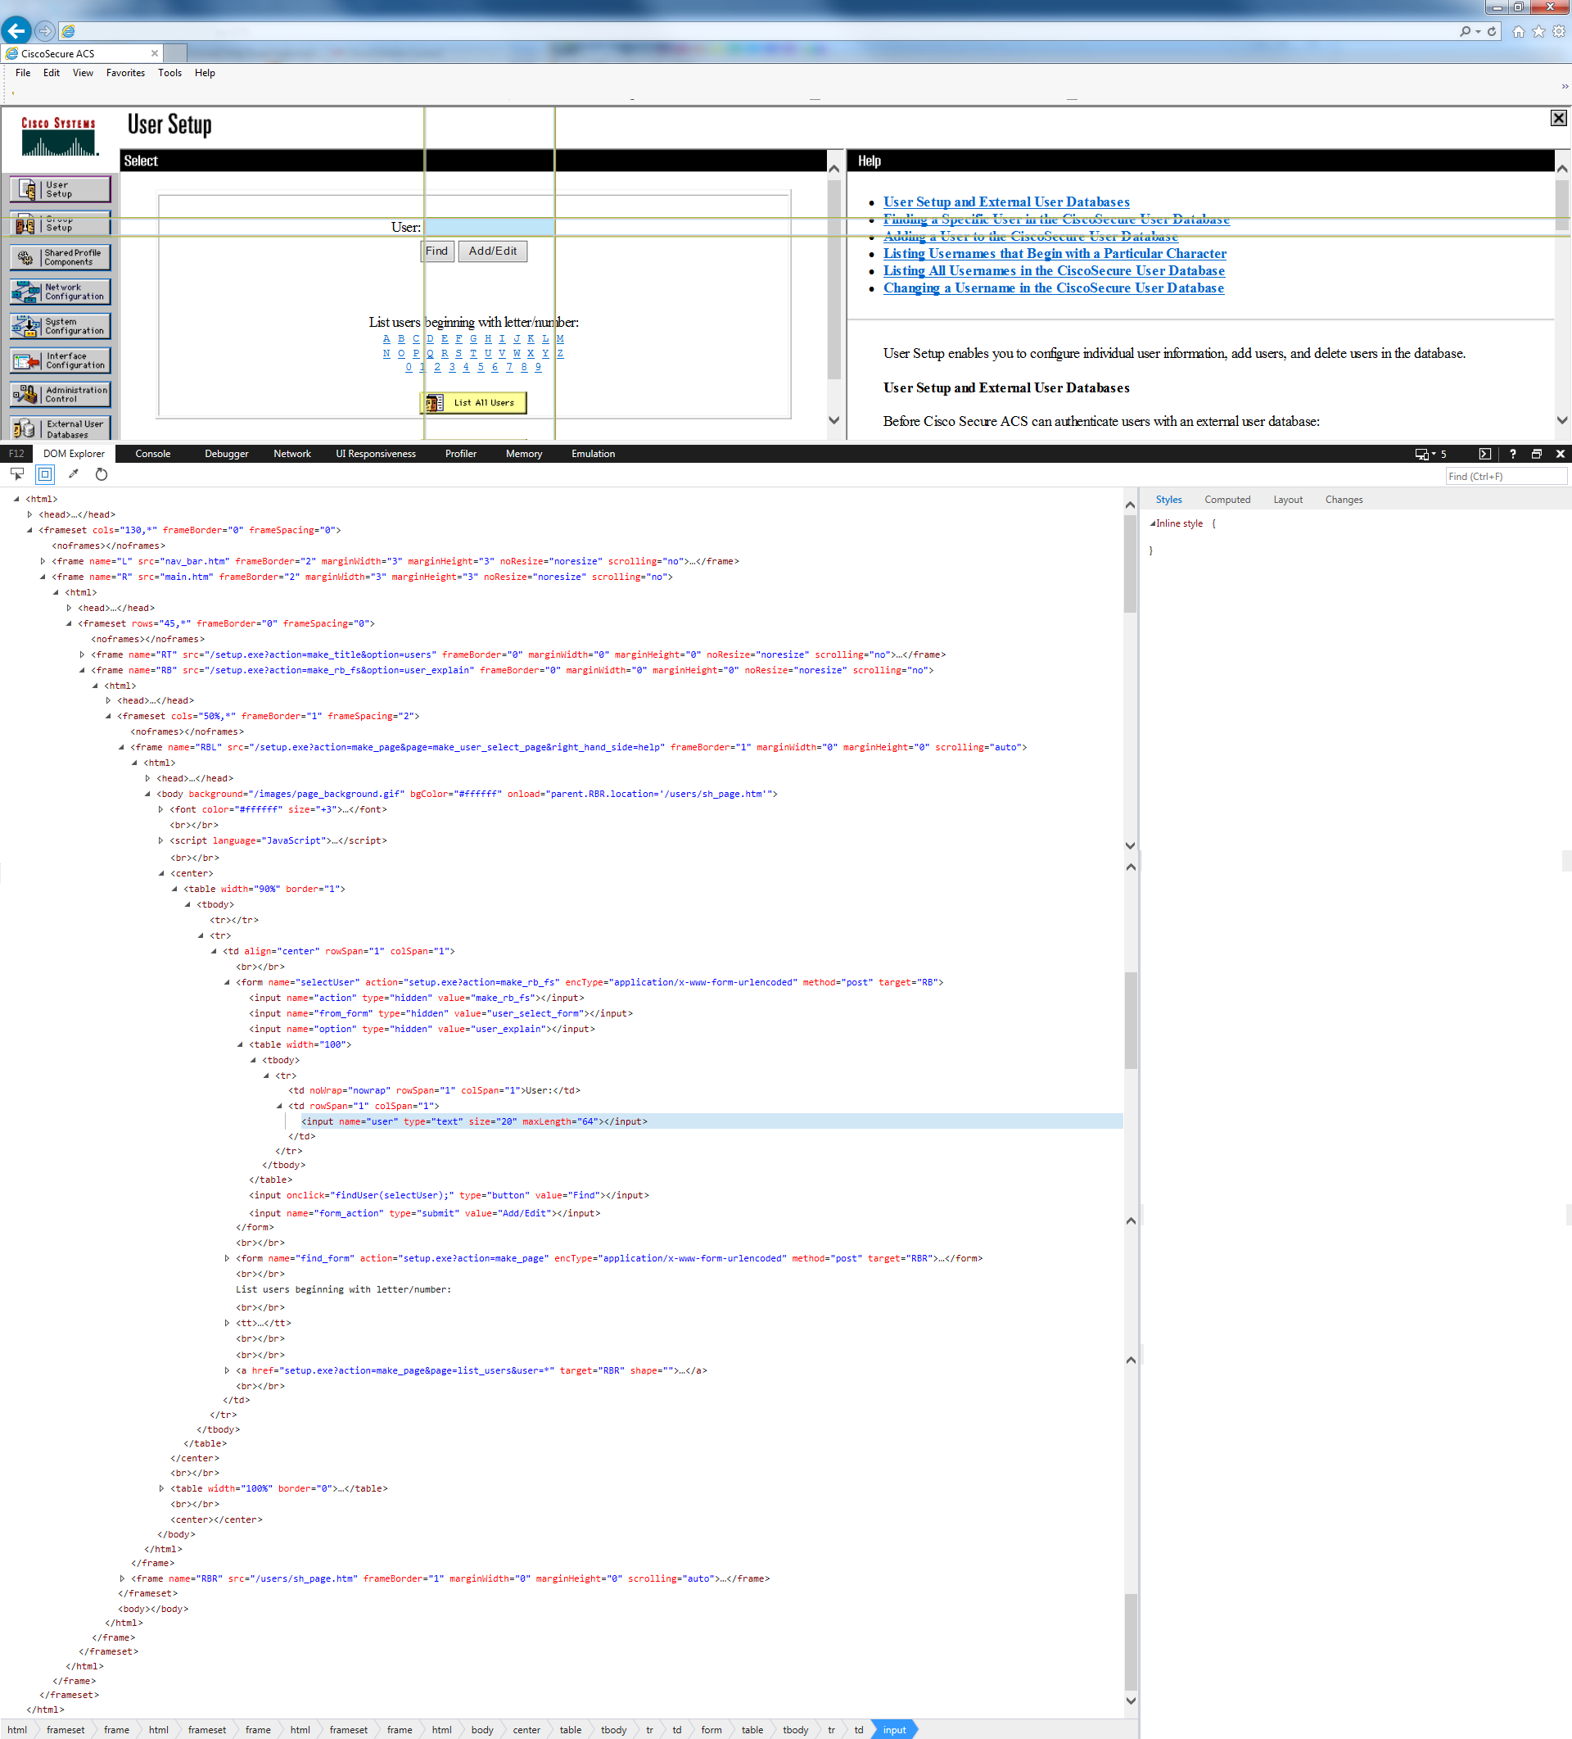Screen dimensions: 1572x1739
Task: Collapse the Inline style rule
Action: (x=1153, y=523)
